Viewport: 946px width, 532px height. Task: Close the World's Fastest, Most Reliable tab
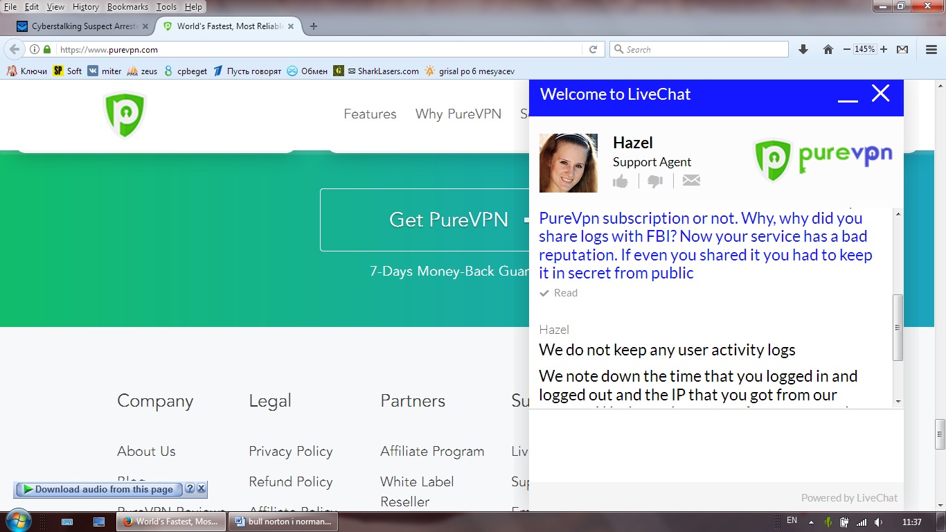(292, 26)
